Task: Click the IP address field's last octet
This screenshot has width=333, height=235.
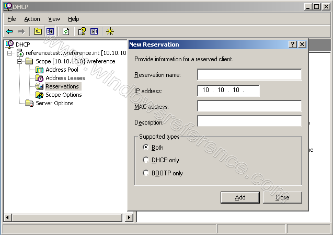Action: pos(250,91)
